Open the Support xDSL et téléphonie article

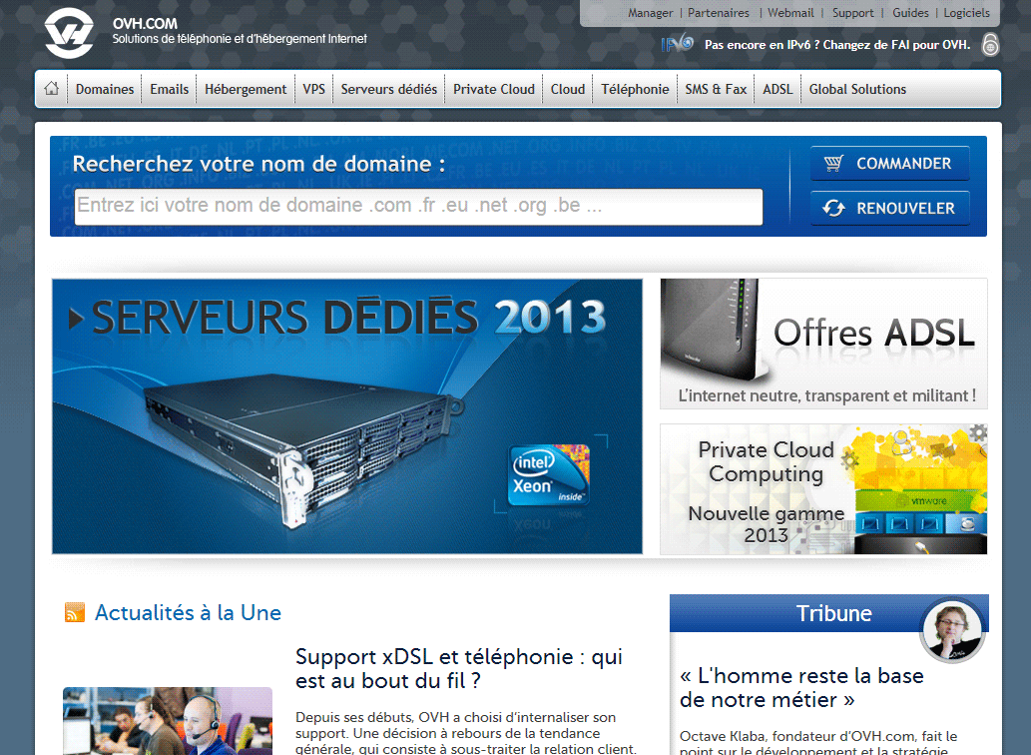pyautogui.click(x=459, y=668)
